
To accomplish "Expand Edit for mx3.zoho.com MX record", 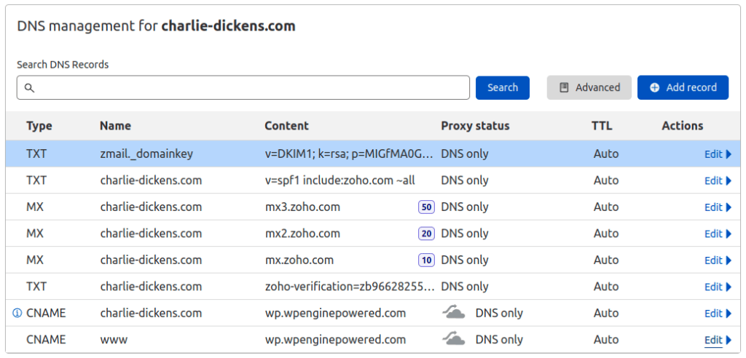I will [x=718, y=207].
